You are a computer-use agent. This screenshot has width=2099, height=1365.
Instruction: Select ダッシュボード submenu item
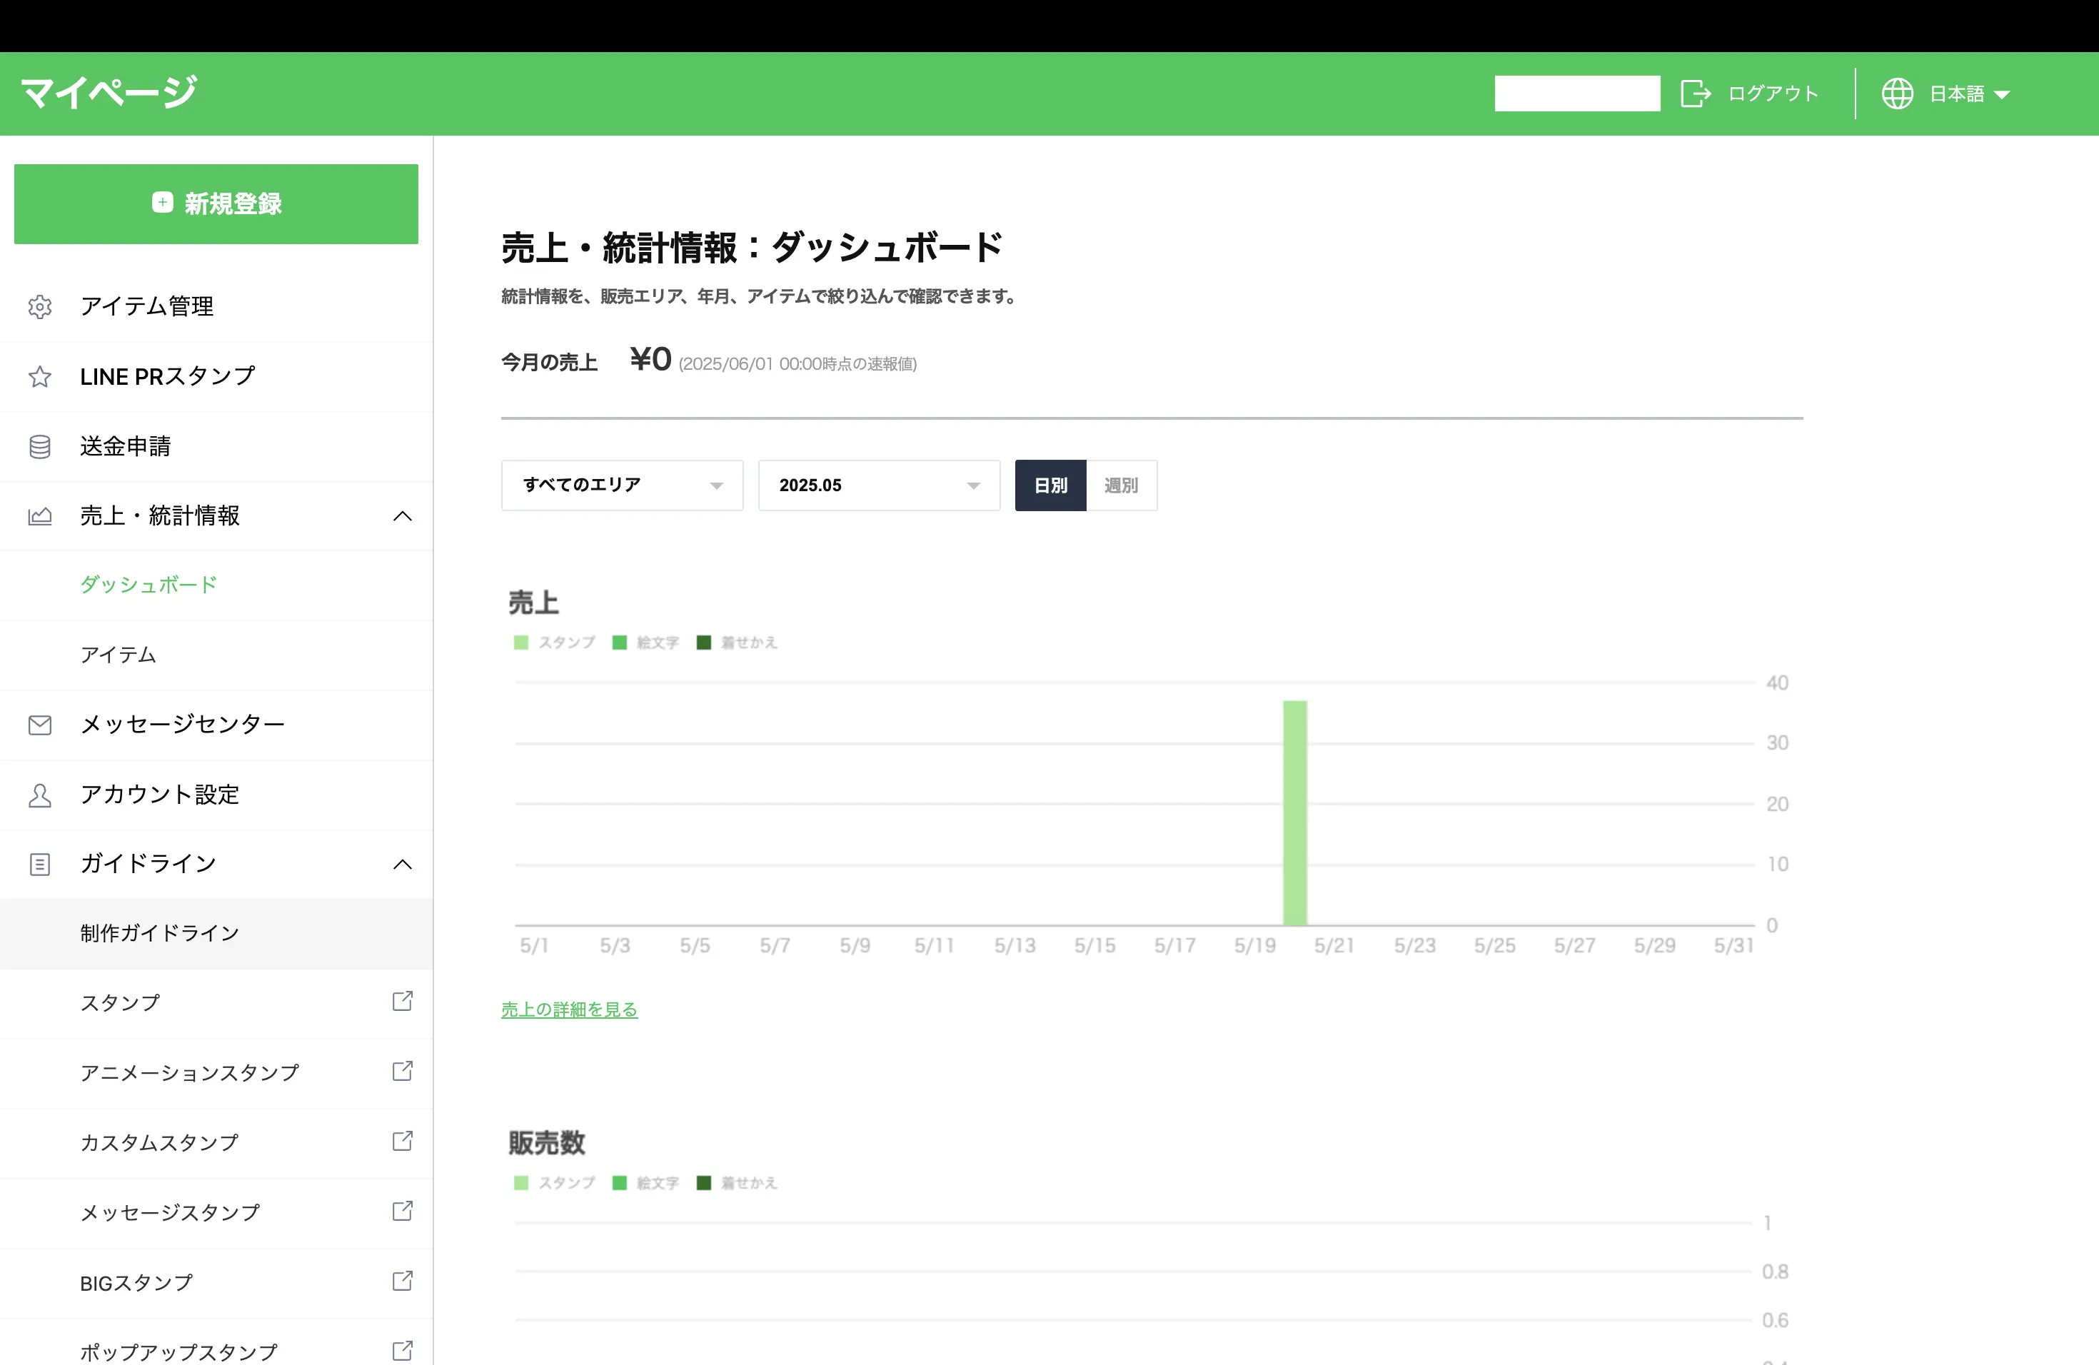(x=216, y=585)
